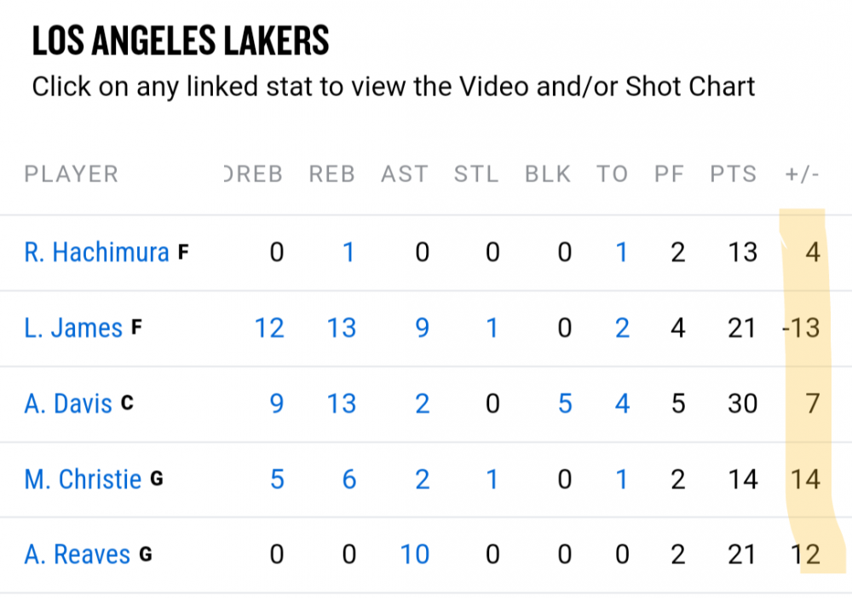Open R. Hachimura player link

[96, 253]
